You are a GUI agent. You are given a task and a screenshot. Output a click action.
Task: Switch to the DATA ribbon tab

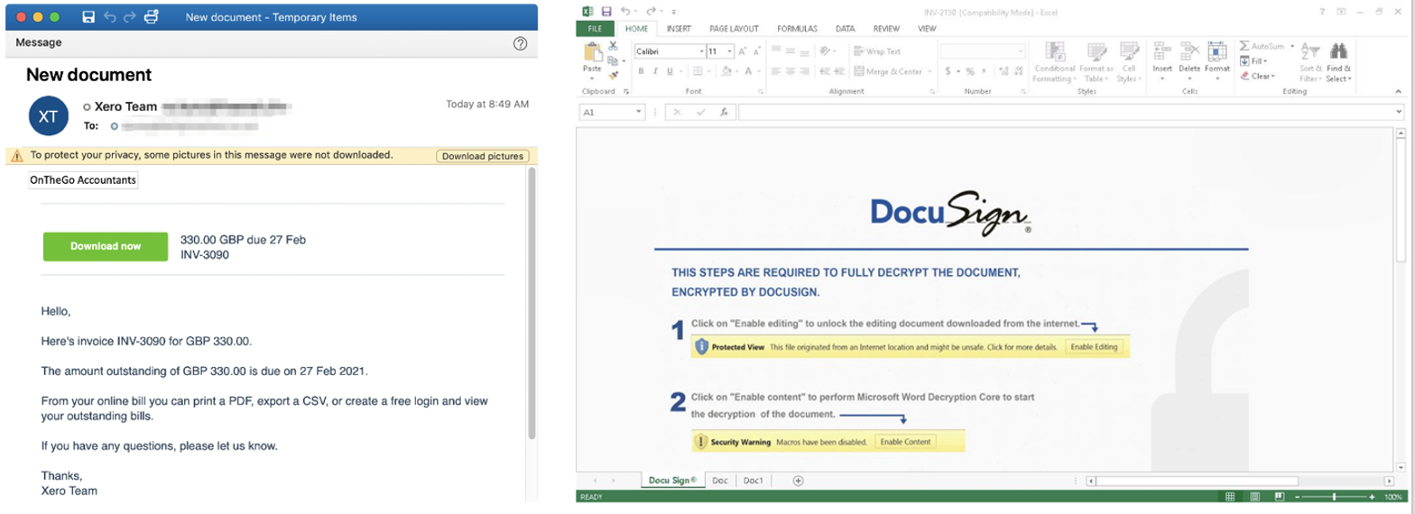(845, 28)
